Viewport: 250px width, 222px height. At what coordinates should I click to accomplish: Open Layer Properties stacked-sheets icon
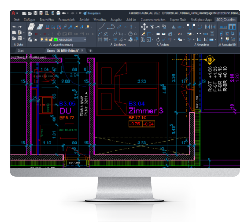[31, 27]
